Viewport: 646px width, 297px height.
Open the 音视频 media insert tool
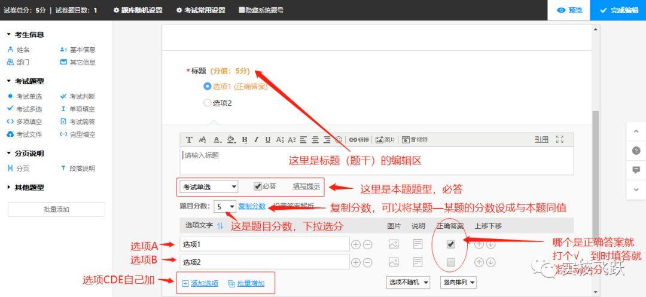pyautogui.click(x=415, y=140)
